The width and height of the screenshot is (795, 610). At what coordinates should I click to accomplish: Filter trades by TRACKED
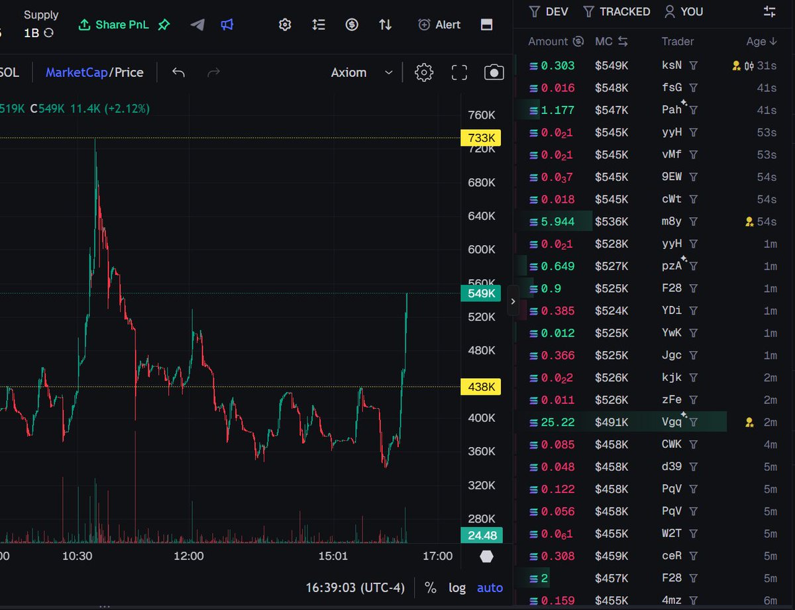tap(617, 11)
